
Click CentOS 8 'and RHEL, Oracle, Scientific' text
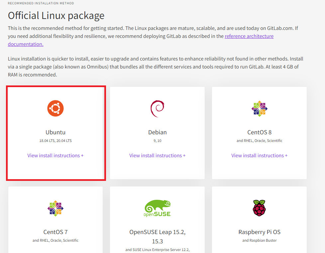click(259, 141)
